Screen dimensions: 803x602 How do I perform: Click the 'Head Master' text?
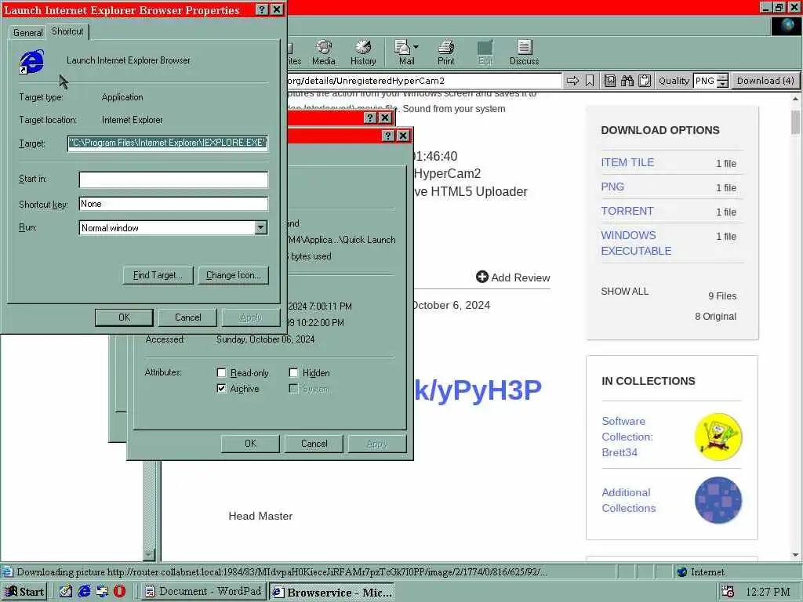click(260, 516)
